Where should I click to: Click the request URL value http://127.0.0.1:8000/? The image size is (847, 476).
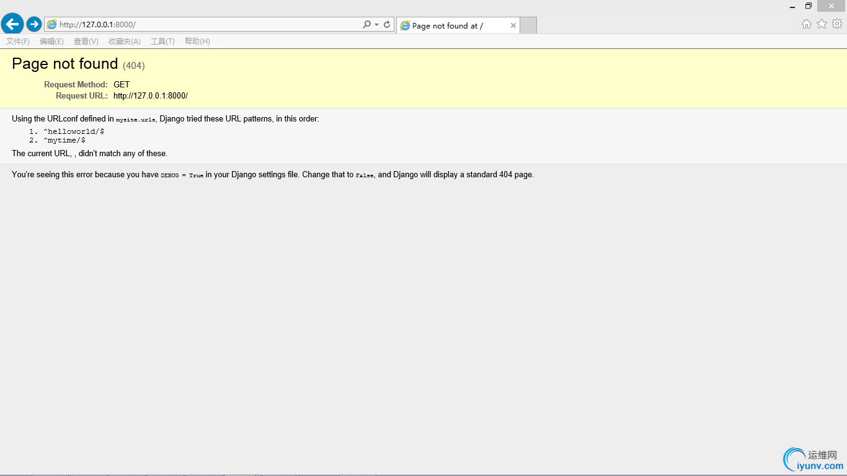coord(151,95)
